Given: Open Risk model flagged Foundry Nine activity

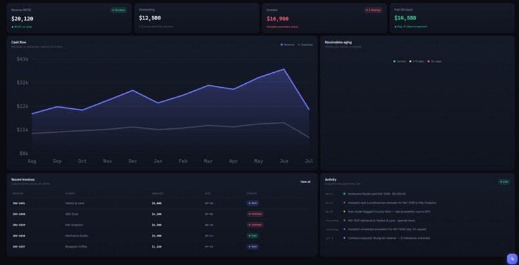Looking at the screenshot, I should click(x=389, y=211).
